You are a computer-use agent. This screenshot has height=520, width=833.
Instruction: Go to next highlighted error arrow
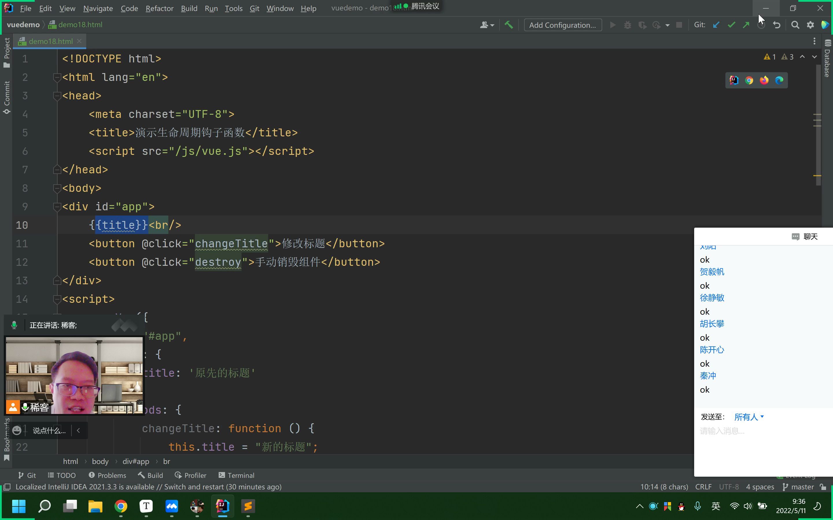[814, 57]
